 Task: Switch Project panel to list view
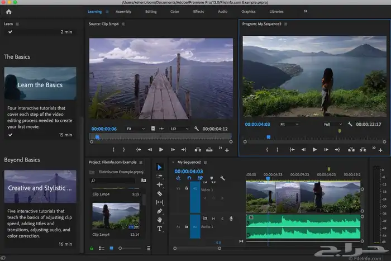click(x=102, y=248)
